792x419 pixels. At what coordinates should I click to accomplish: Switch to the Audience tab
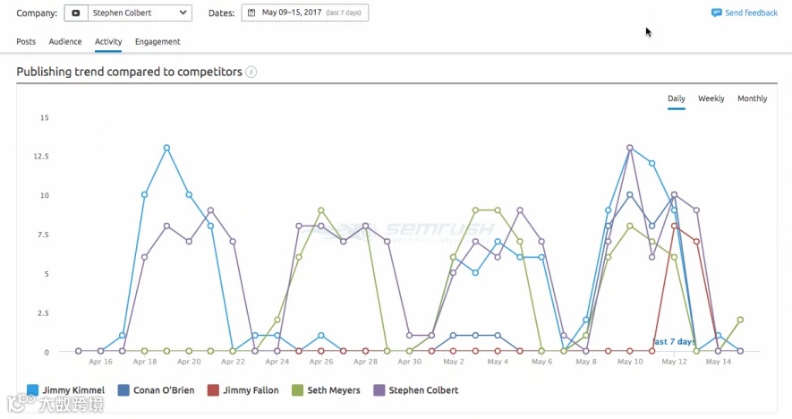coord(65,41)
